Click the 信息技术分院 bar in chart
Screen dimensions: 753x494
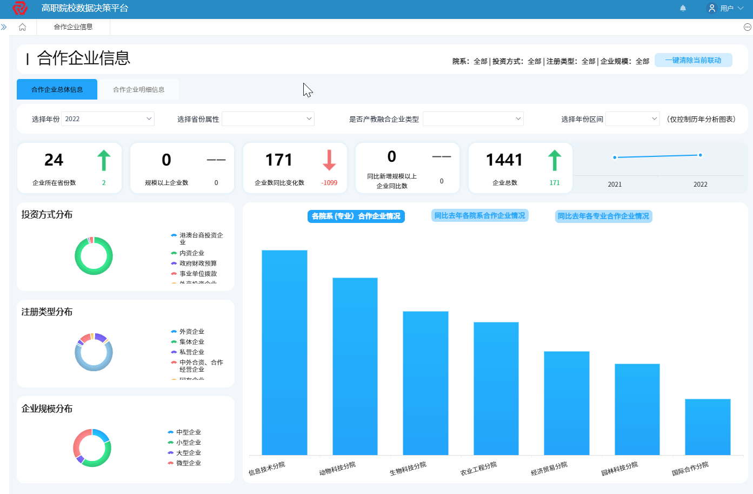click(284, 352)
